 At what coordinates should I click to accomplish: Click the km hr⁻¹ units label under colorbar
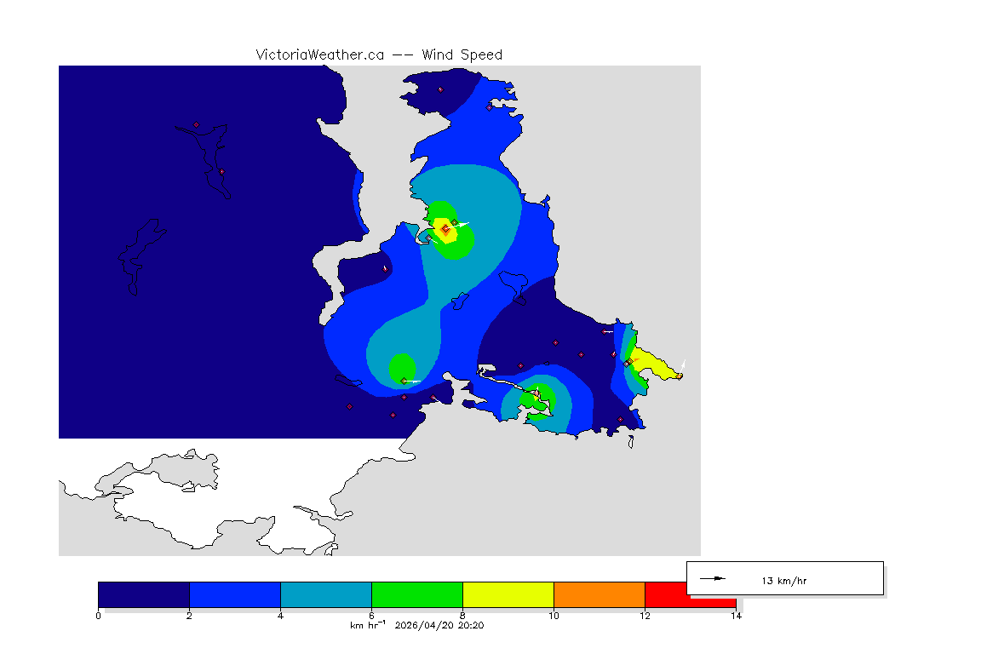point(368,626)
